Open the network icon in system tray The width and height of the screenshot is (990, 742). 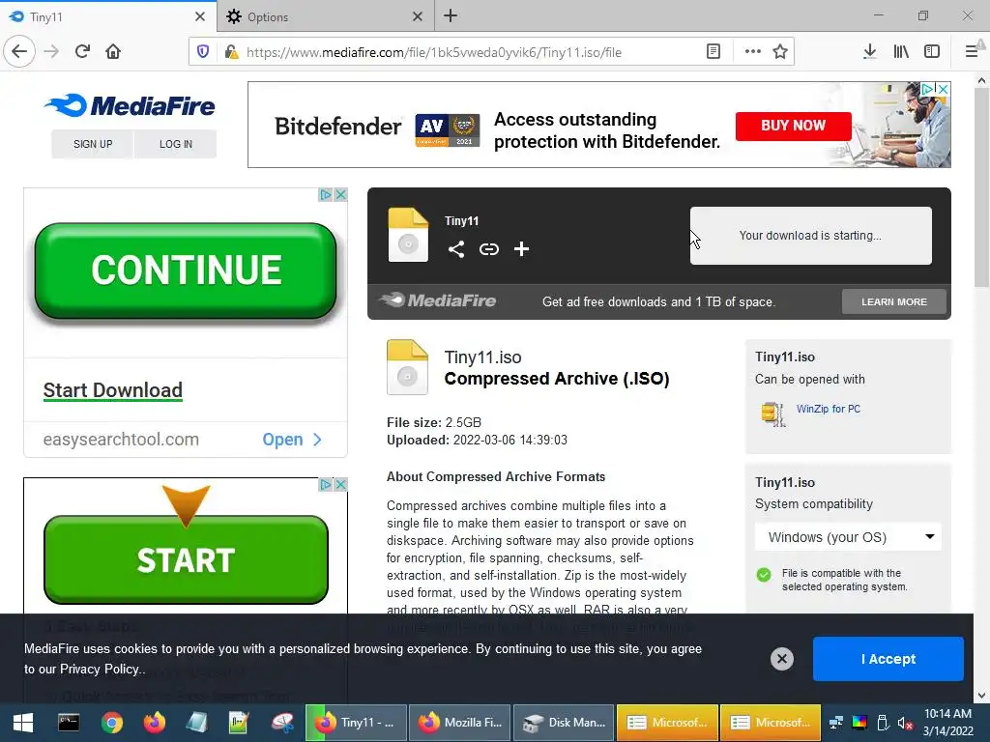coord(836,723)
